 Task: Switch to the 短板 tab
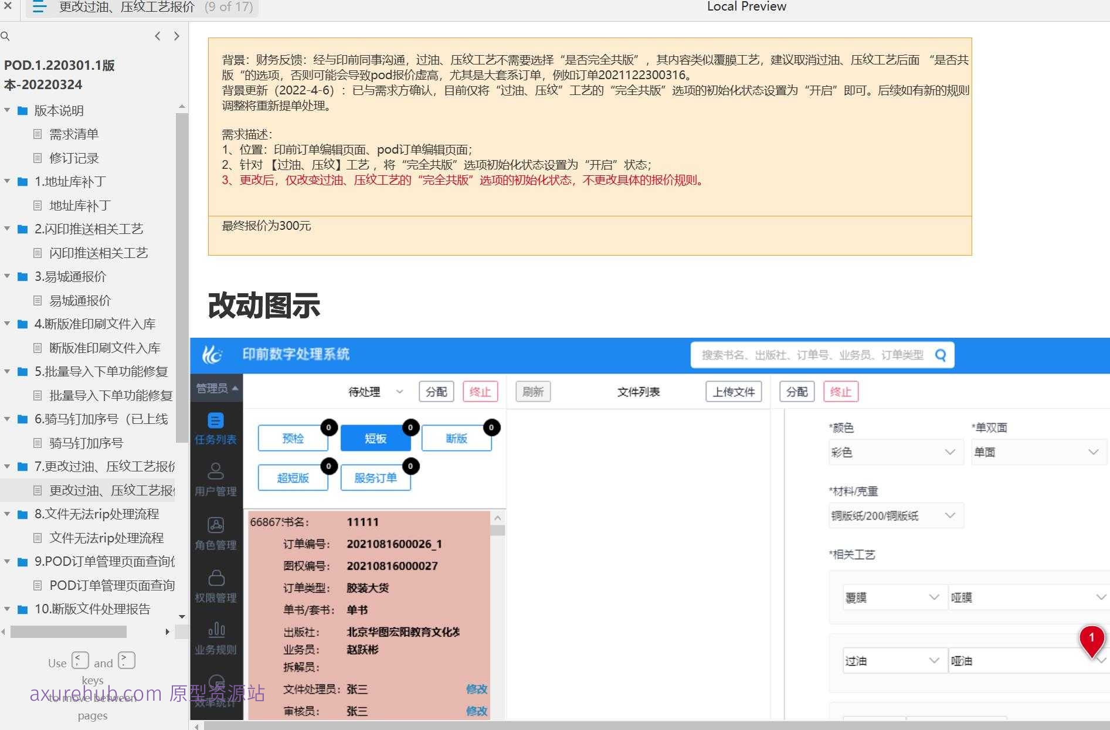tap(375, 438)
